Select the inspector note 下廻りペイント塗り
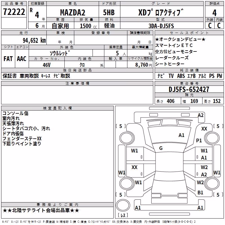The image size is (225, 225). click(x=22, y=144)
